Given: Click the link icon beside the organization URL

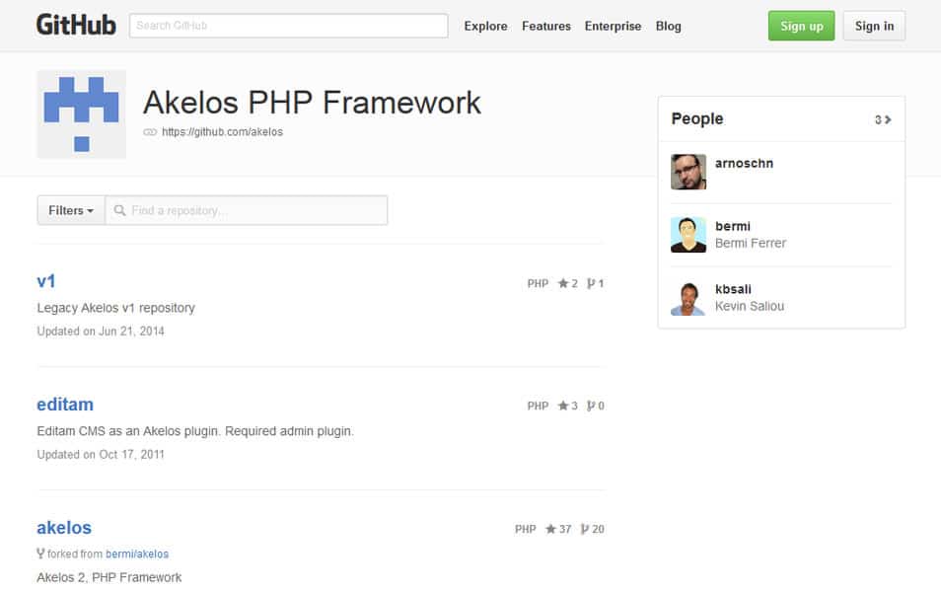Looking at the screenshot, I should click(x=150, y=132).
